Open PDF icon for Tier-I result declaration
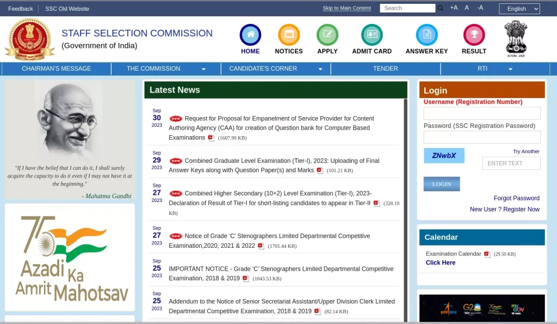This screenshot has width=557, height=324. click(x=376, y=204)
